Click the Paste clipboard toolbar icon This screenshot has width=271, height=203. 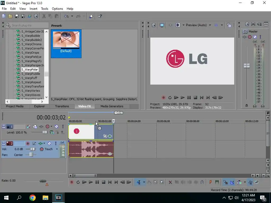[57, 16]
